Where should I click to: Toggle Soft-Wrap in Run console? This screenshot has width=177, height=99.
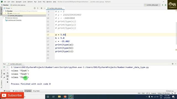click(x=7, y=73)
